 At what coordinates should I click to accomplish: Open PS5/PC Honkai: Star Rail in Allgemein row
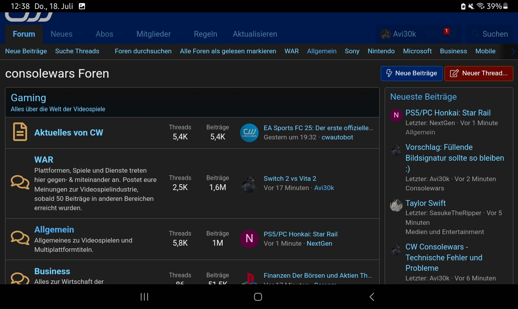300,234
